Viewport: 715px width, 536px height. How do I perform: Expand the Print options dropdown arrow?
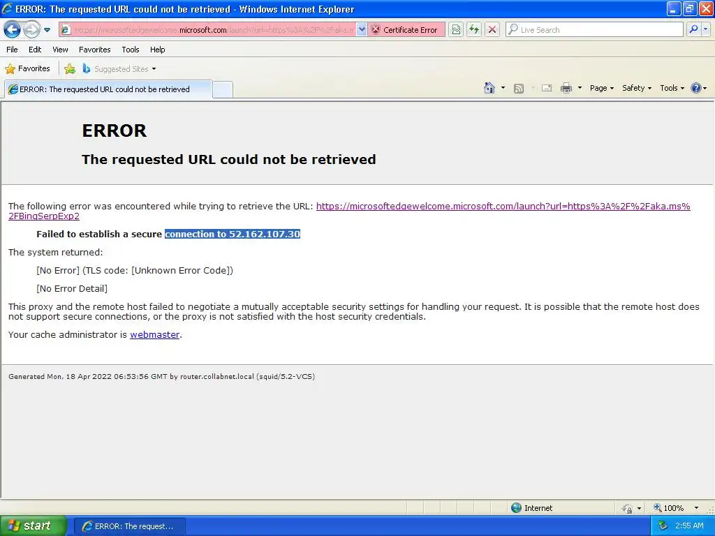click(x=580, y=88)
